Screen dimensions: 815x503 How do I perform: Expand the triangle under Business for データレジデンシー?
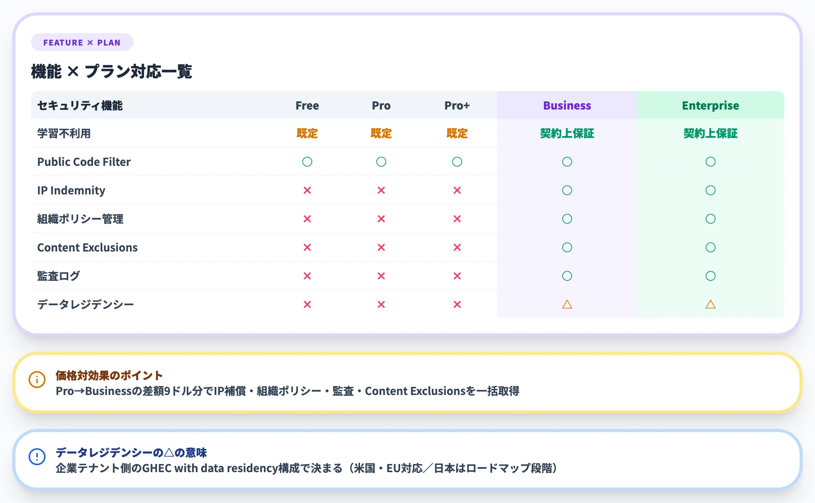point(567,304)
